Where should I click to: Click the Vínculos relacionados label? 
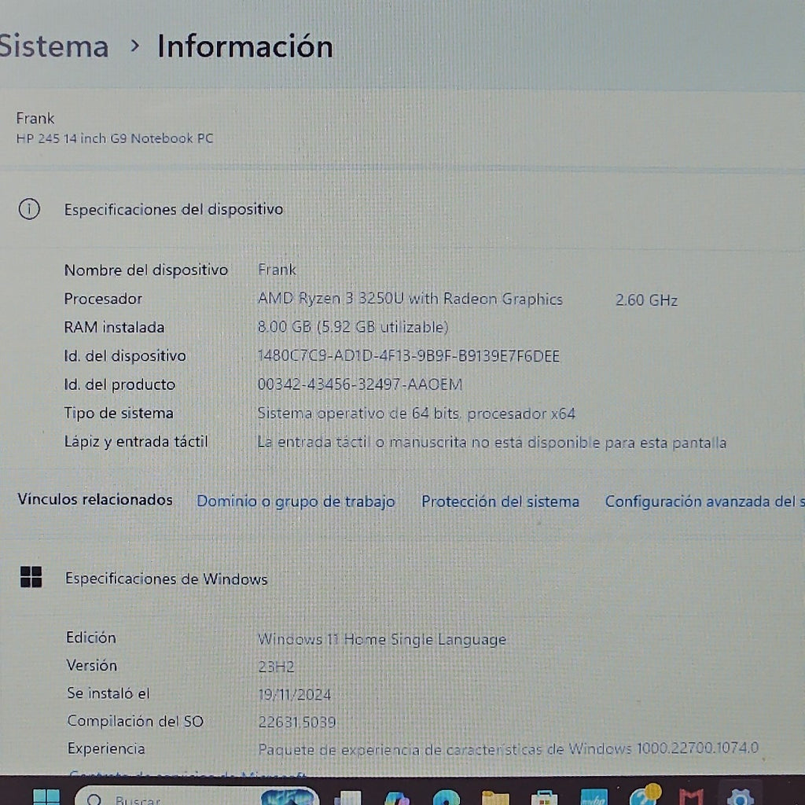(x=95, y=499)
